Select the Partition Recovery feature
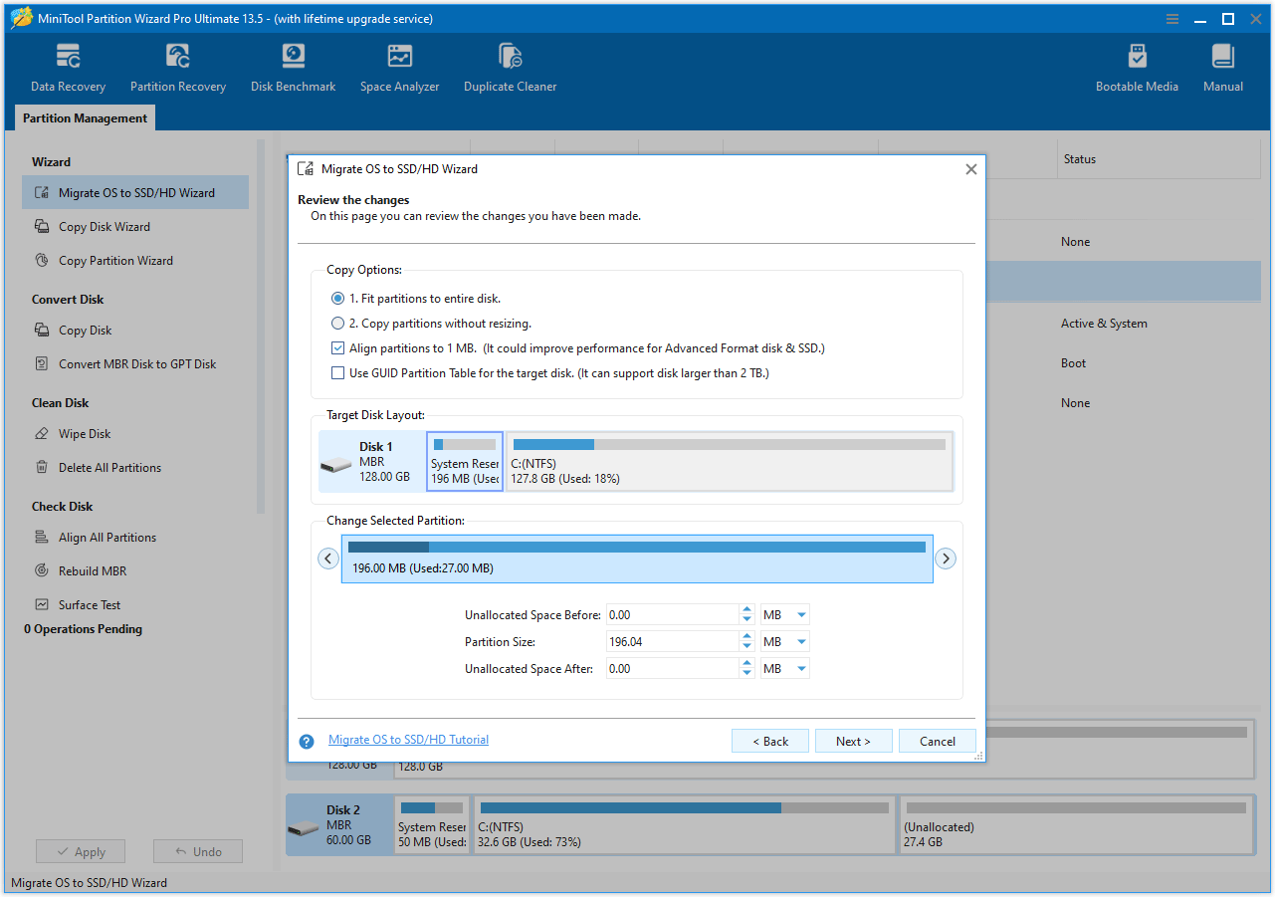 [177, 66]
